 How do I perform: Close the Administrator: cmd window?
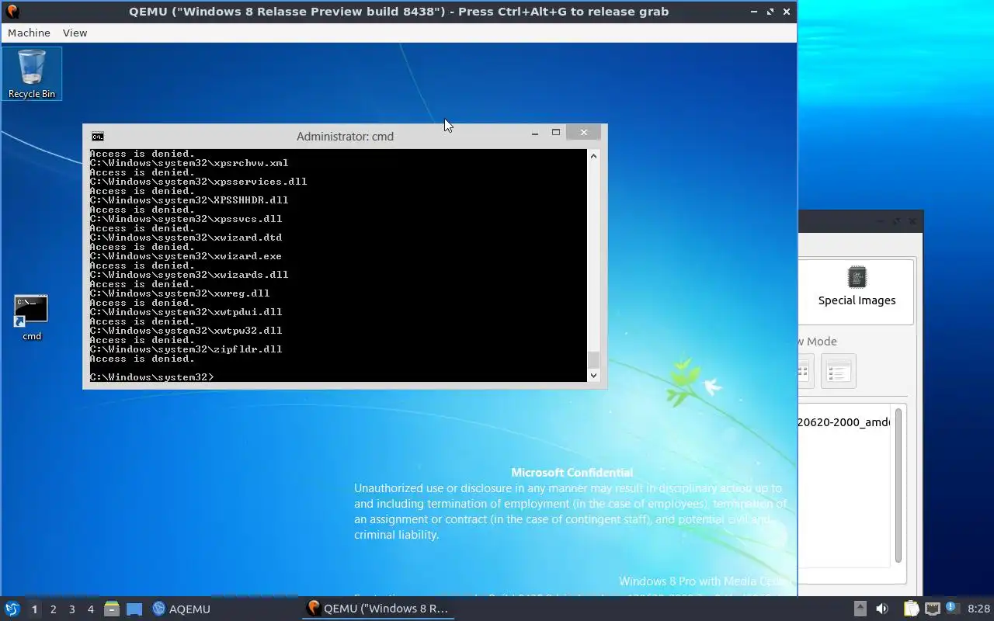[583, 133]
